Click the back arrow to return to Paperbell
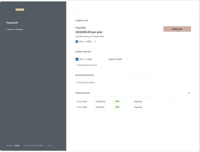The image size is (200, 152). [7, 29]
